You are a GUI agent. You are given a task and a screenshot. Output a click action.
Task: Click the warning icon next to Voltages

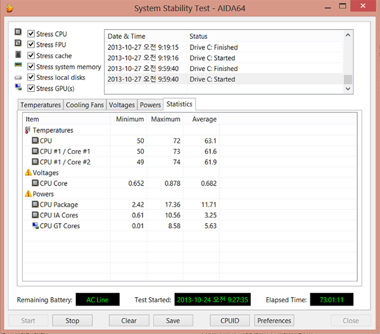(28, 172)
